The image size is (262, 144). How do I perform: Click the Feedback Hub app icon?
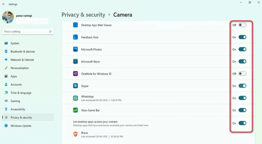coord(75,37)
